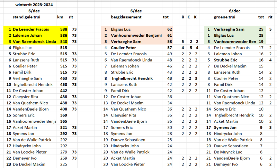Click the km value 588
Viewport: 277px width, 168px height.
[63, 30]
